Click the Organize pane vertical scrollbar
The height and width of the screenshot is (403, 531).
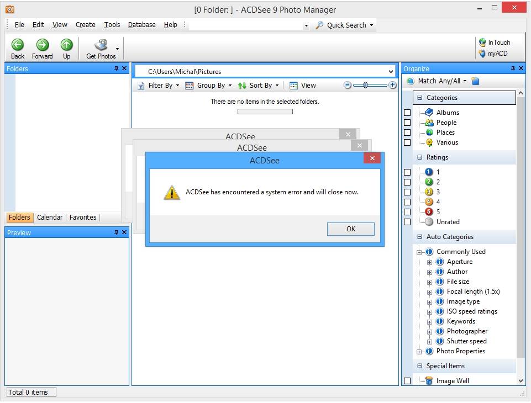(x=521, y=236)
